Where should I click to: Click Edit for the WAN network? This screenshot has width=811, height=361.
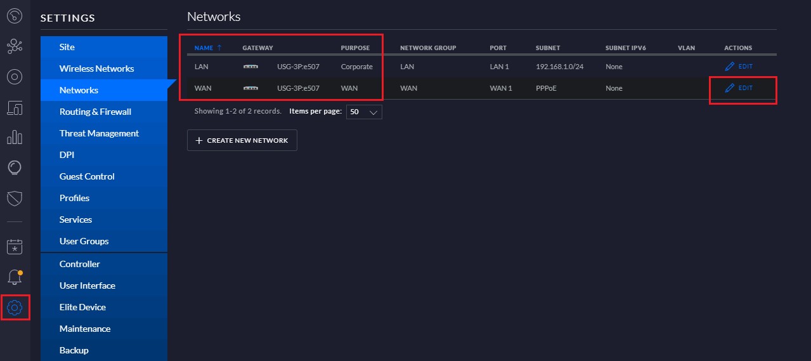[x=739, y=88]
